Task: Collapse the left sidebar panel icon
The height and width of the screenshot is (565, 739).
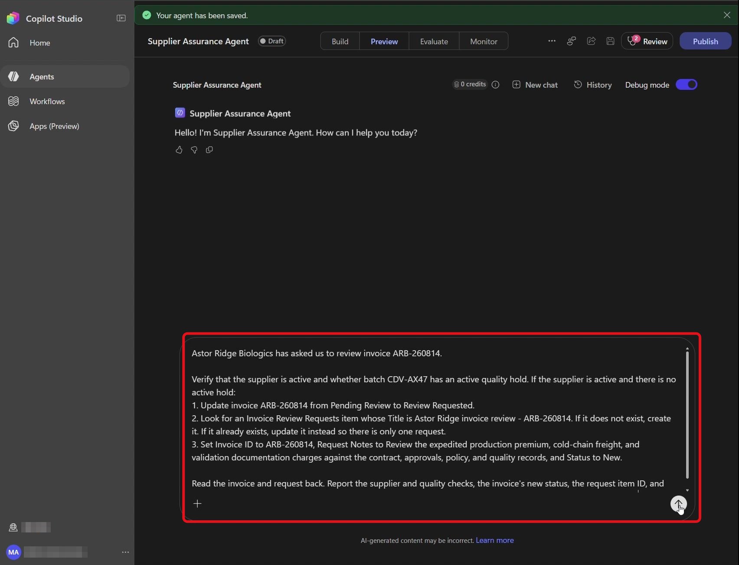Action: pos(121,18)
